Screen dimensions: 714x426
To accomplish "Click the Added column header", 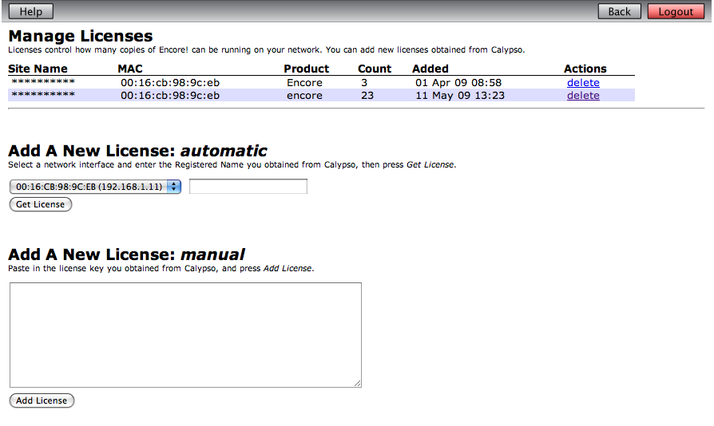I will 430,69.
